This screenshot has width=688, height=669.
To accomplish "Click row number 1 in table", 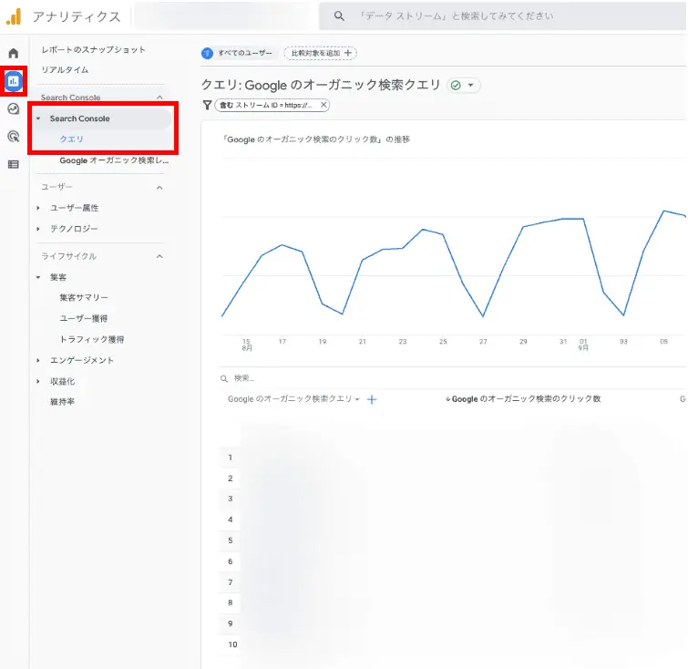I will tap(230, 458).
